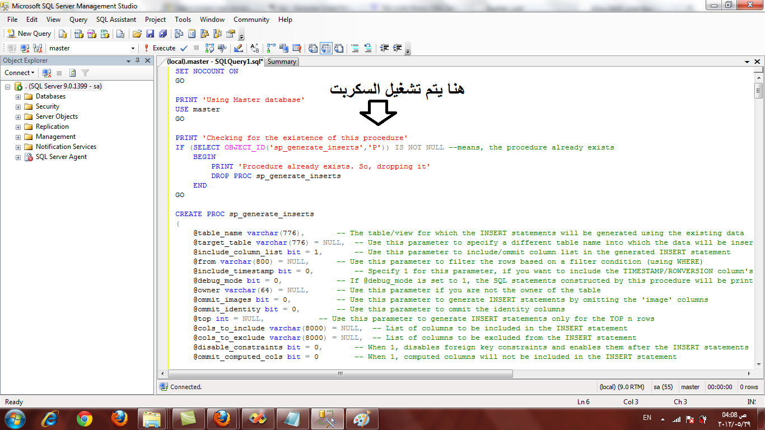Click the Open File folder icon

tap(137, 34)
